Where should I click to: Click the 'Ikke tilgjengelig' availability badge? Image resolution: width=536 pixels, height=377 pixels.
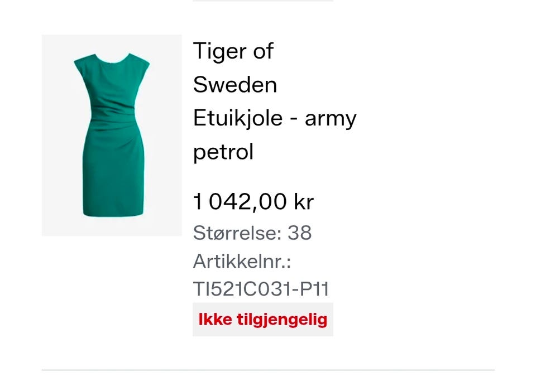(263, 320)
